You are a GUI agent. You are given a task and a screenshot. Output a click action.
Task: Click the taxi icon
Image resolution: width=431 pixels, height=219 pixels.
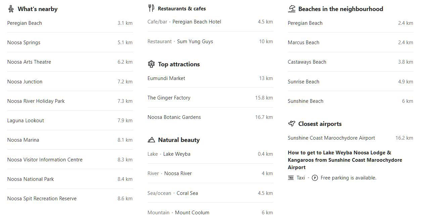(x=291, y=178)
